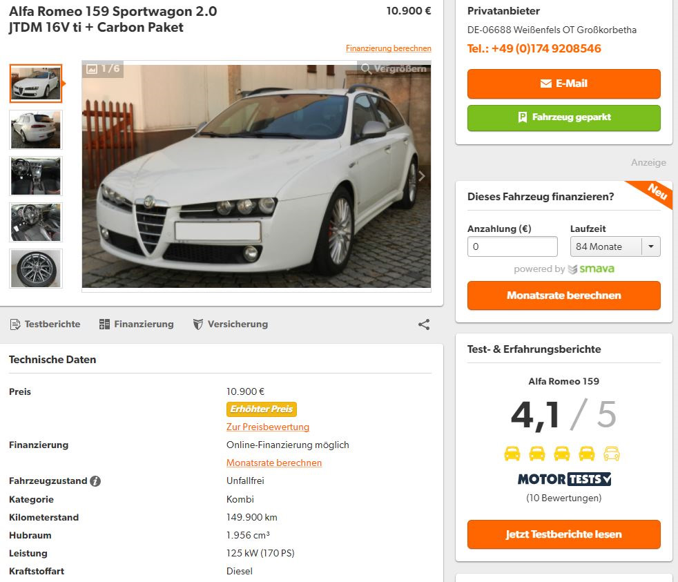Click the magnifier Vergrößern icon on photo

pos(367,70)
